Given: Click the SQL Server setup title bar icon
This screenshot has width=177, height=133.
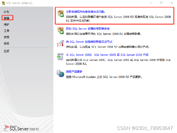Looking at the screenshot, I should tap(3, 3).
